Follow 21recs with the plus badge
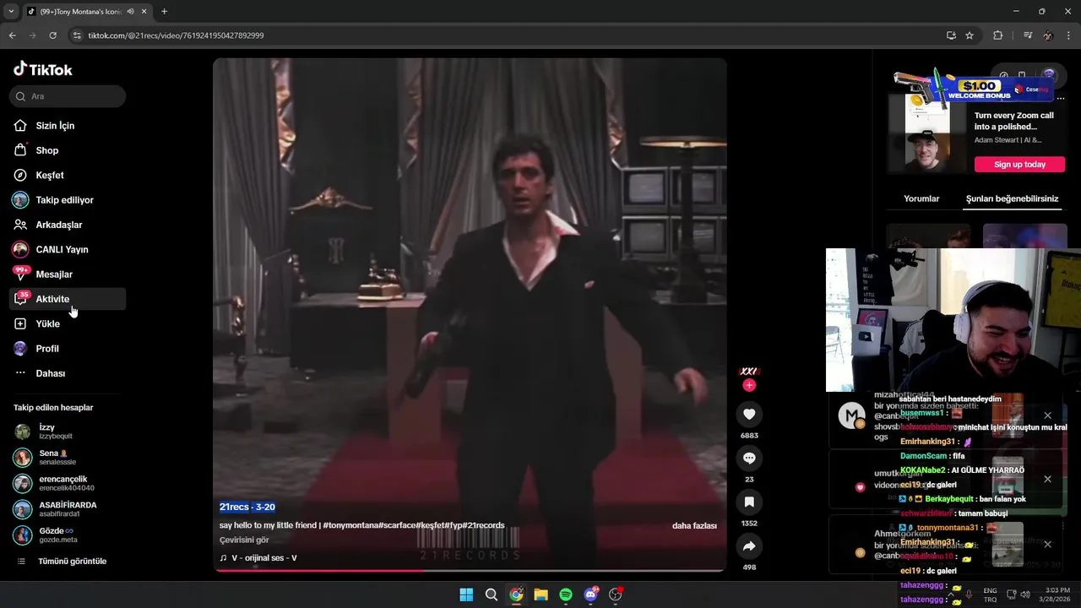The height and width of the screenshot is (608, 1081). [x=749, y=385]
